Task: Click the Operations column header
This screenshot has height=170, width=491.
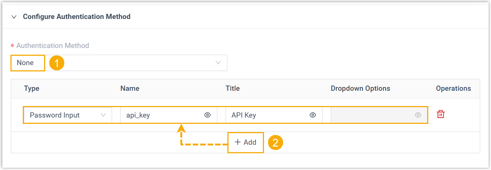Action: (453, 89)
